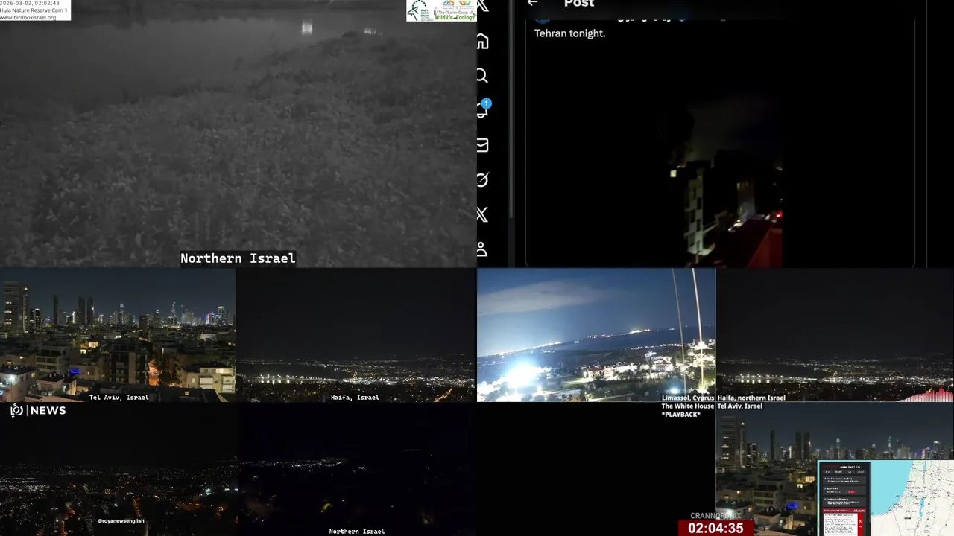Click the red audio level graph beside the Haifa caption
The height and width of the screenshot is (536, 954).
pos(926,395)
